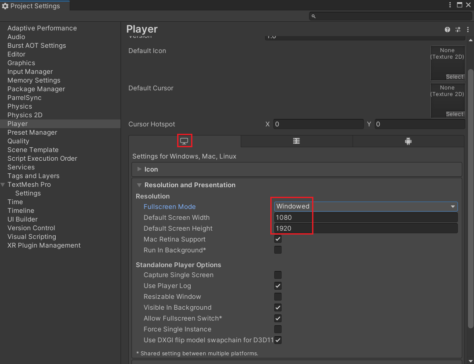This screenshot has width=474, height=364.
Task: Open the Player help documentation icon
Action: (447, 29)
